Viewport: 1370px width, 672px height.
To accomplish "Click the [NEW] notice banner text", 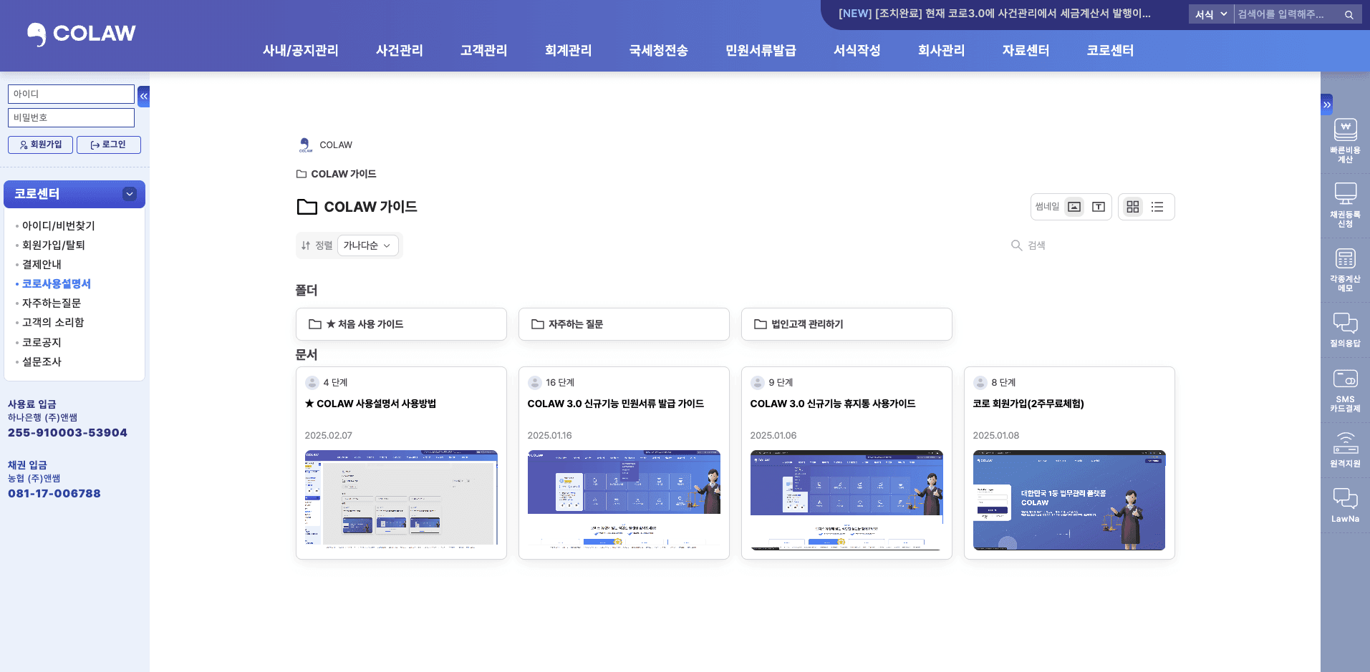I will pyautogui.click(x=995, y=14).
